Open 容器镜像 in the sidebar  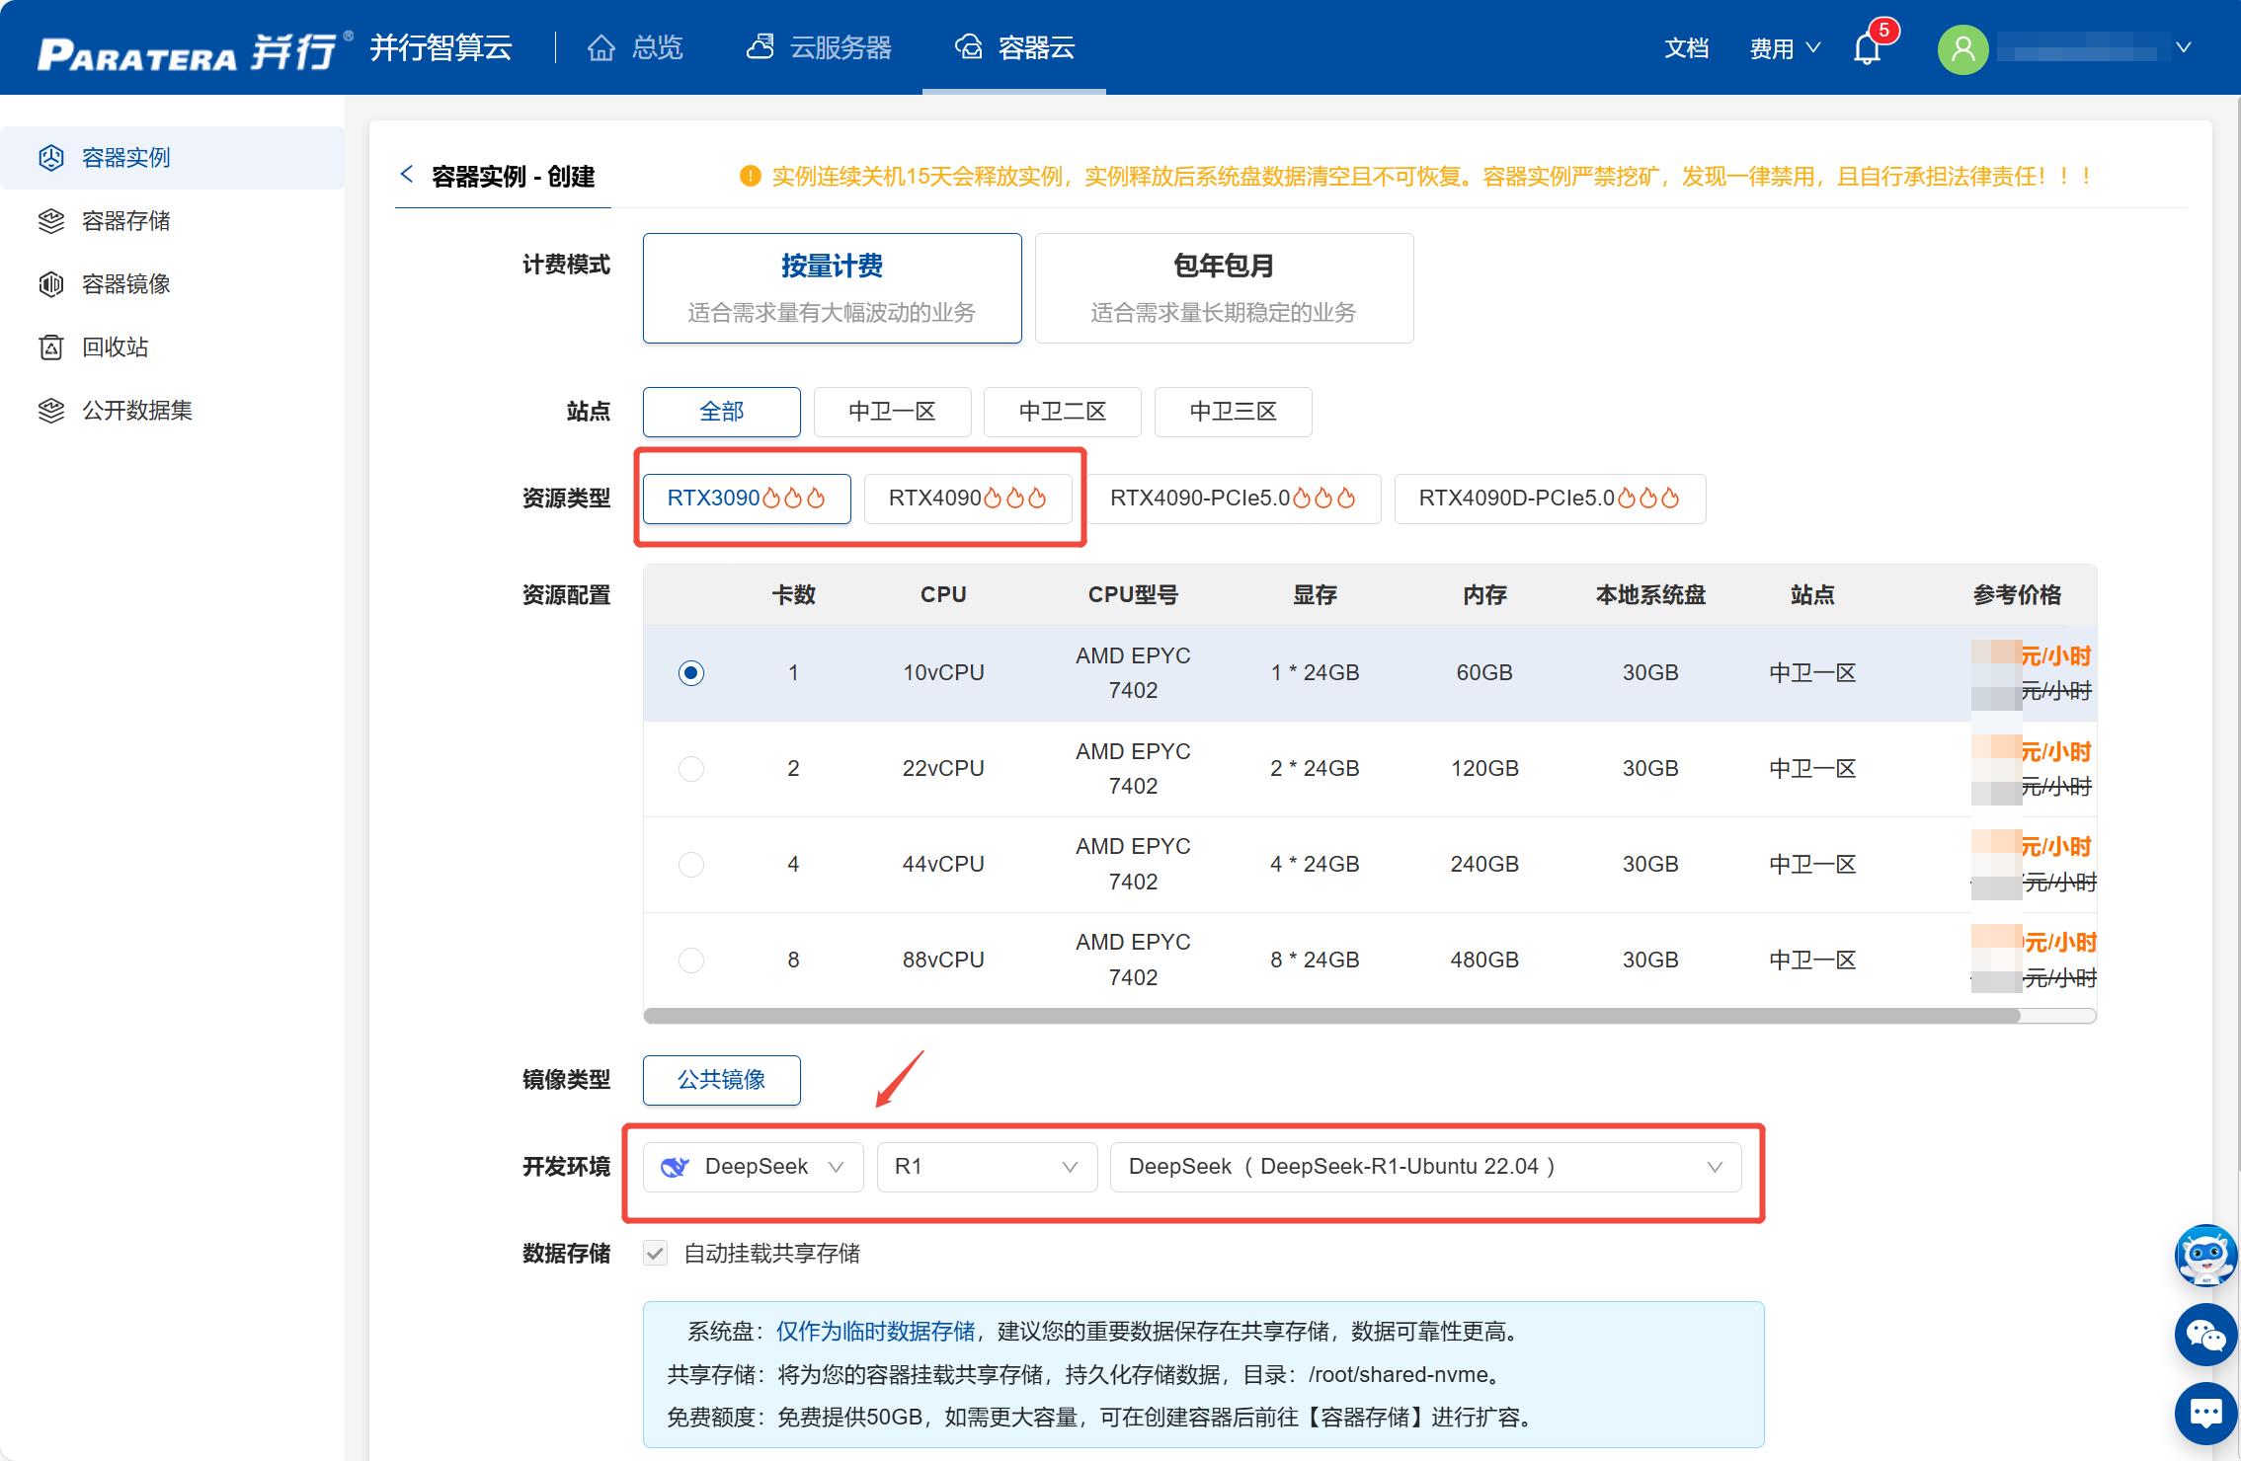point(173,284)
